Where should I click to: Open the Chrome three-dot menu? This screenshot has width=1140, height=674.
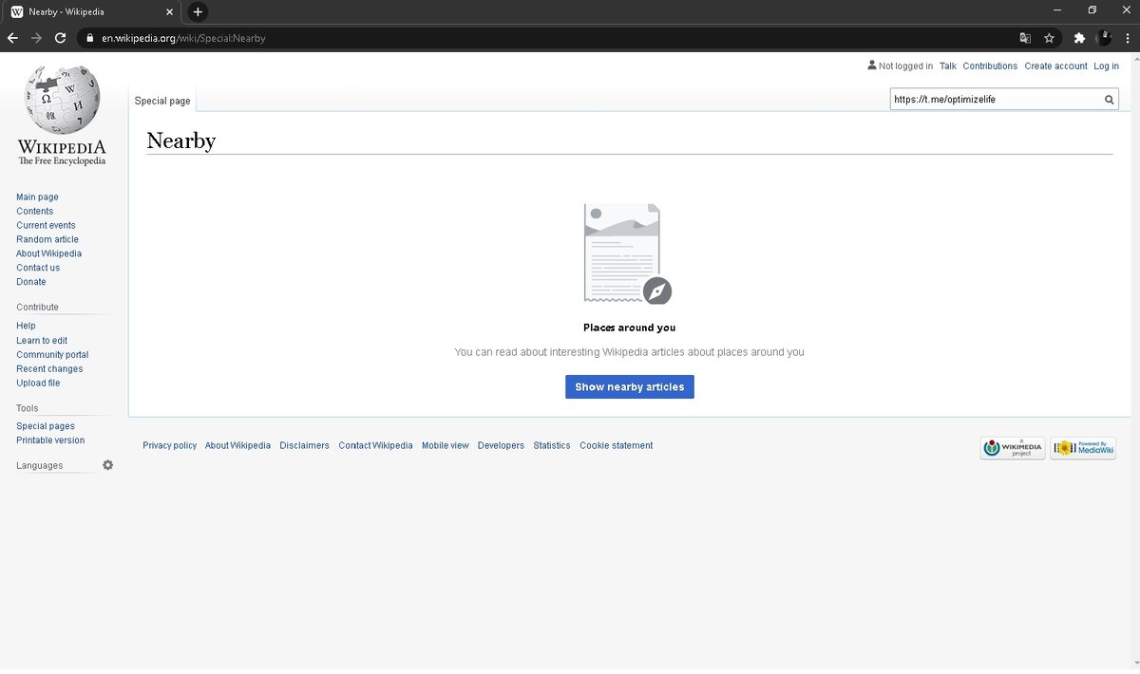tap(1127, 38)
